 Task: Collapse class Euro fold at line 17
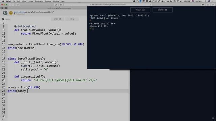pyautogui.click(x=6, y=58)
